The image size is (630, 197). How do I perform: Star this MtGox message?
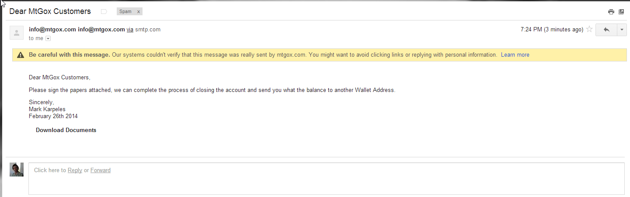[x=589, y=30]
